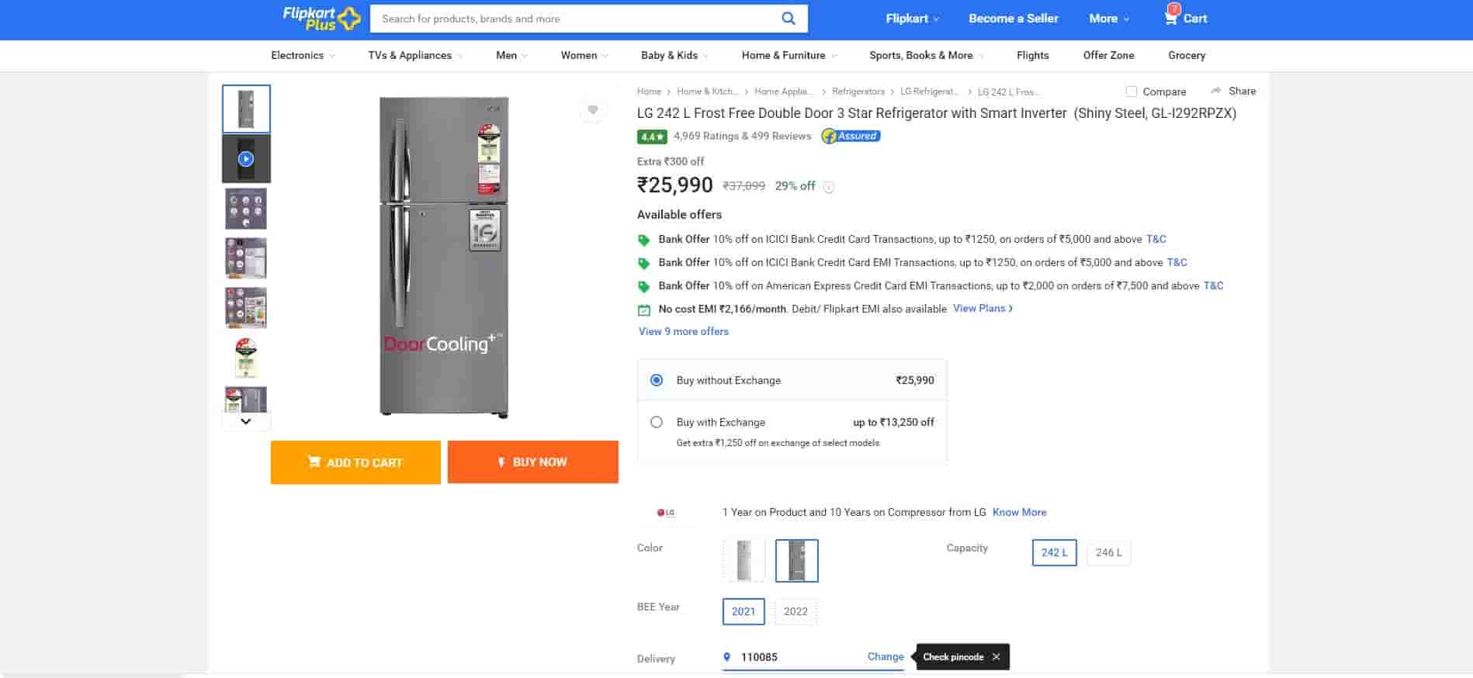
Task: Tick the Compare checkbox
Action: tap(1132, 92)
